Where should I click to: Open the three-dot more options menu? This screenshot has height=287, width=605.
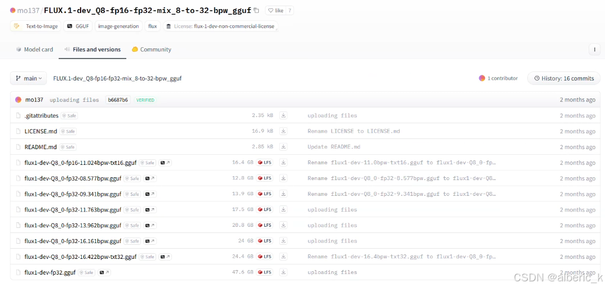(x=594, y=50)
